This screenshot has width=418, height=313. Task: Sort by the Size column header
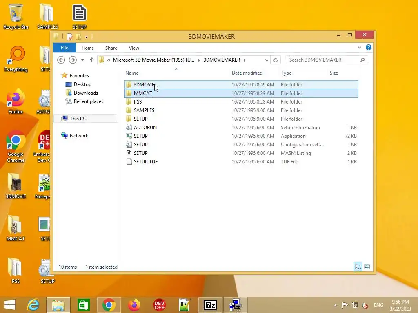[x=343, y=73]
